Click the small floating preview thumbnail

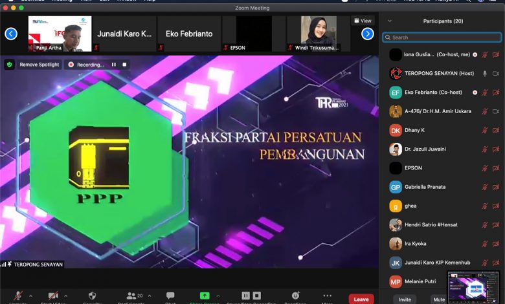point(473,287)
